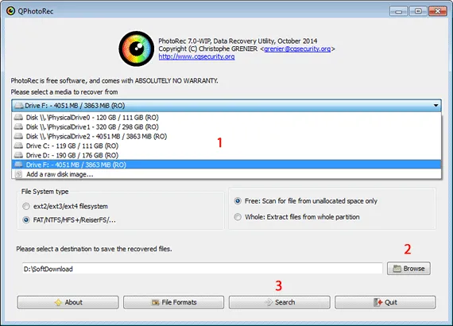Select Disk PhysicalDrive1 - 320 GB entry
This screenshot has width=453, height=326.
pyautogui.click(x=226, y=127)
